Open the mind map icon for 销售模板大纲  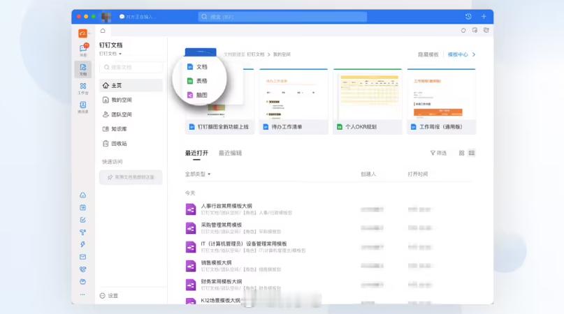(x=191, y=266)
